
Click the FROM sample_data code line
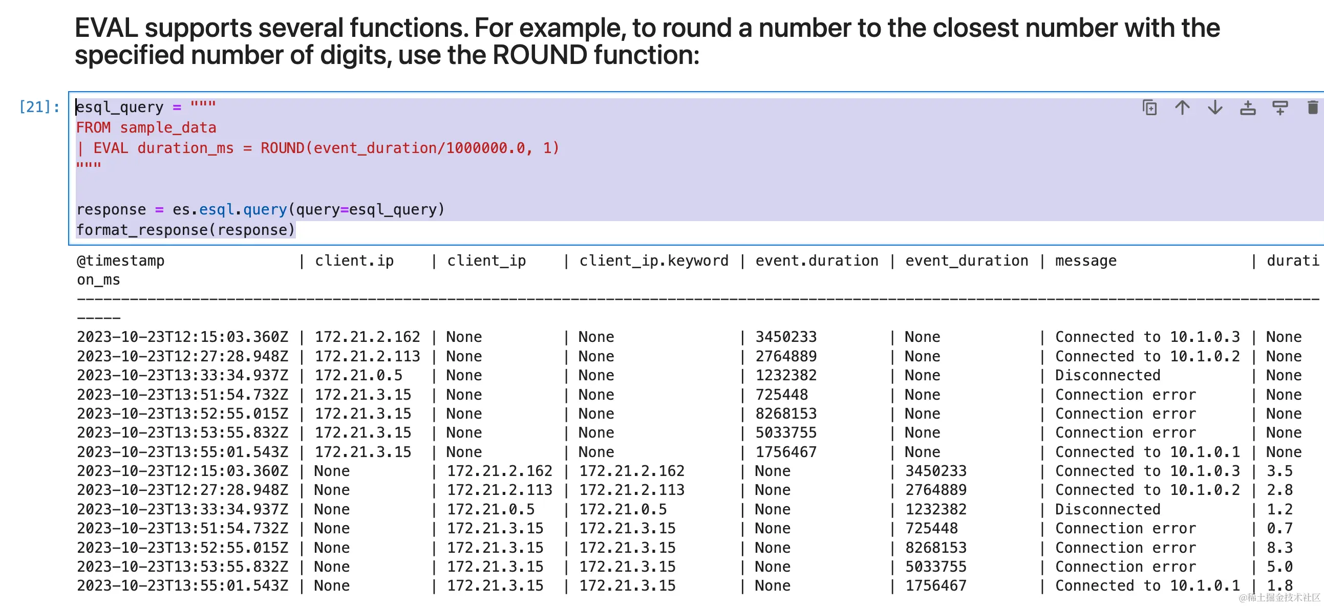coord(146,127)
